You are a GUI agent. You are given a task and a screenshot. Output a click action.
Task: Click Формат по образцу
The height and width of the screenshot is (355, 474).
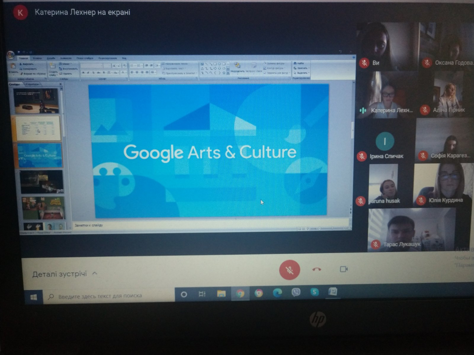(x=32, y=73)
